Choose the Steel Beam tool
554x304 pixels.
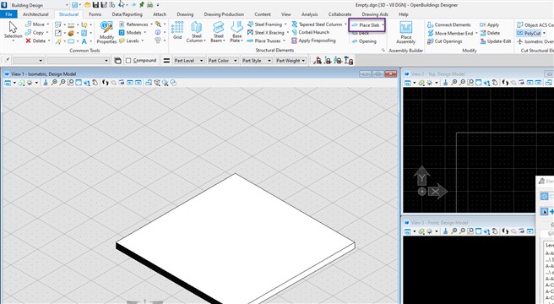pyautogui.click(x=219, y=32)
